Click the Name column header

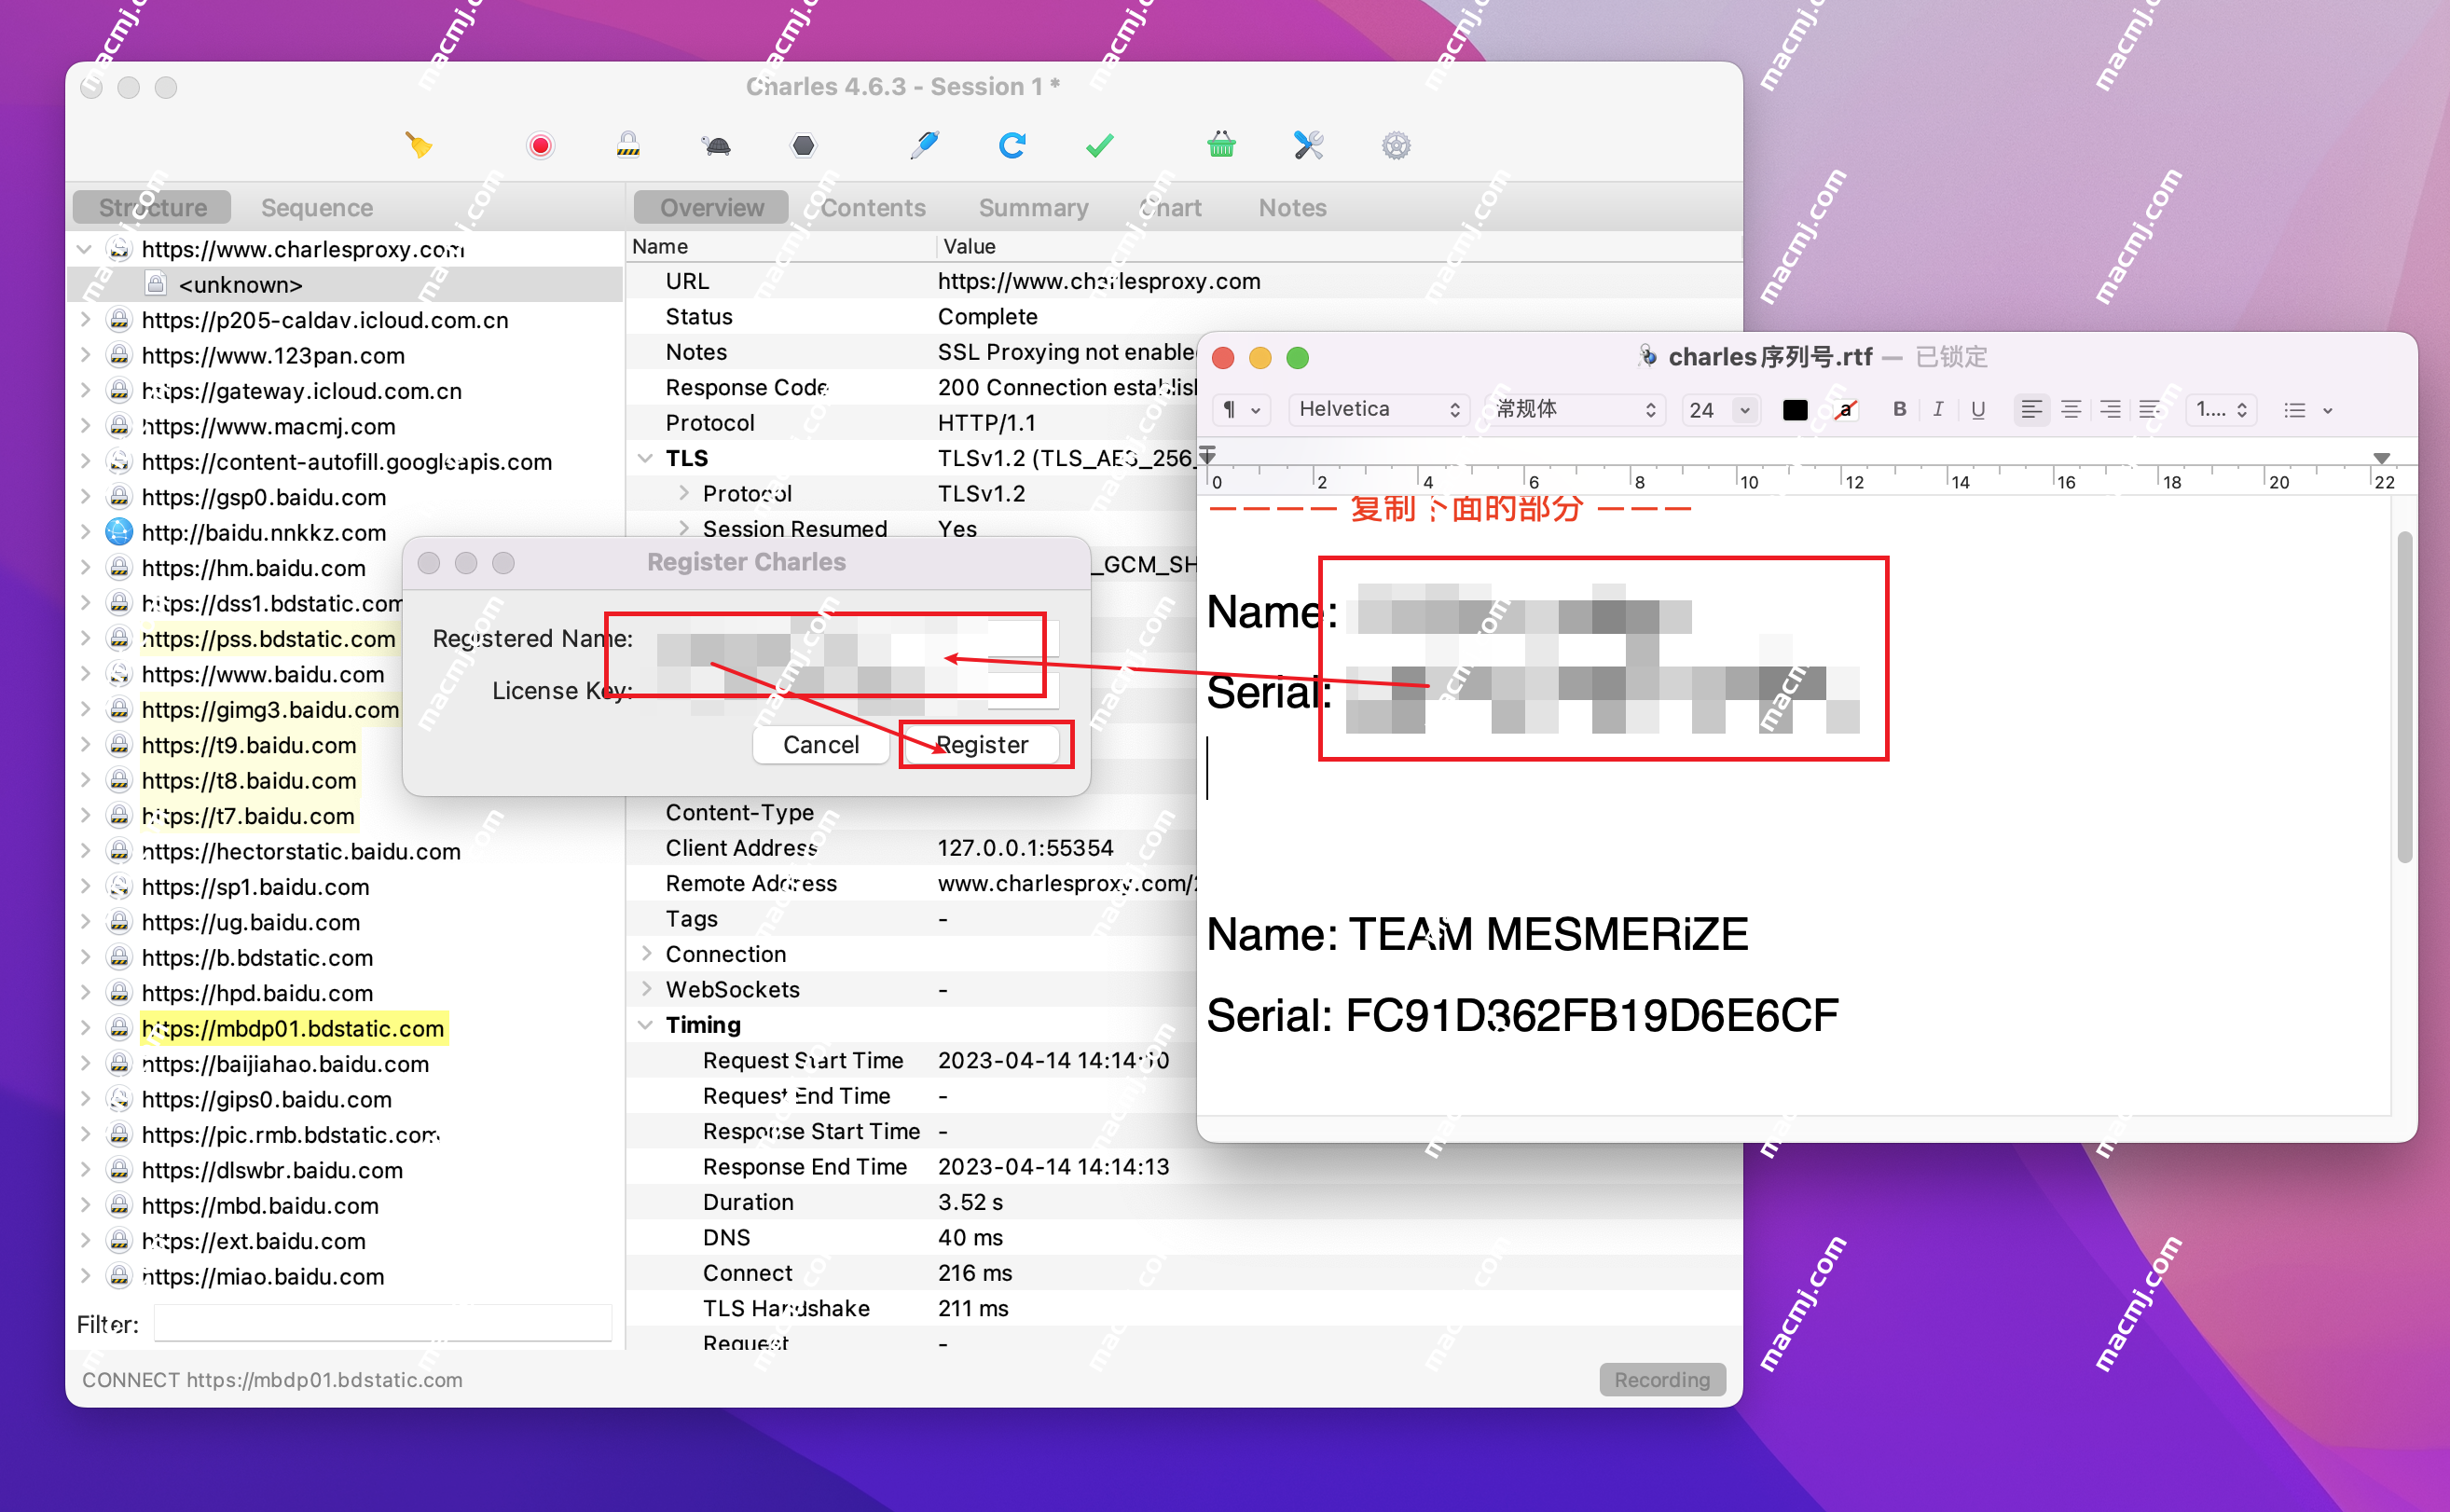tap(660, 246)
